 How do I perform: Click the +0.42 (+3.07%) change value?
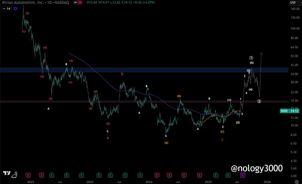(x=144, y=3)
